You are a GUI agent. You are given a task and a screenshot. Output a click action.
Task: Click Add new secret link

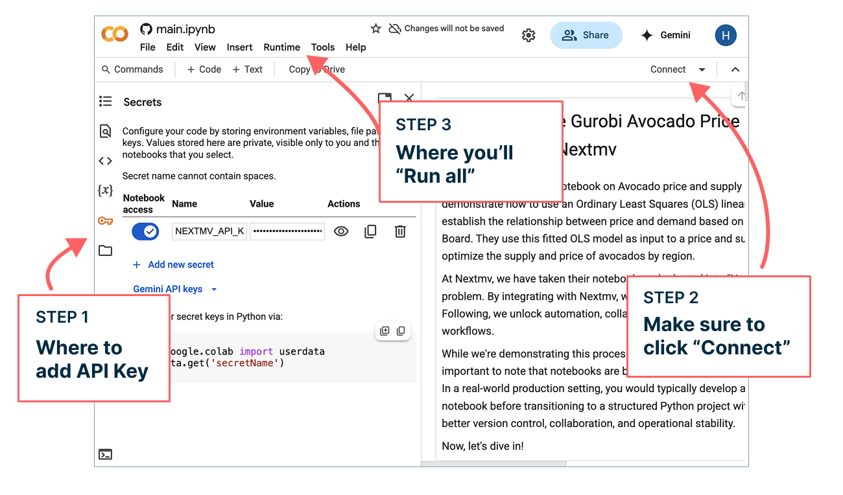tap(173, 264)
